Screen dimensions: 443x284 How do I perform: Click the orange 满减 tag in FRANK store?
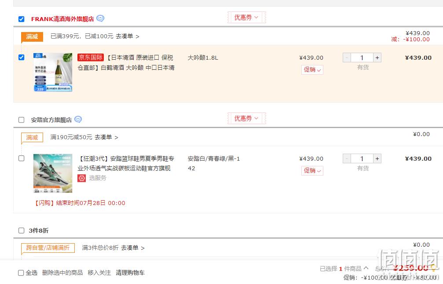(x=32, y=37)
